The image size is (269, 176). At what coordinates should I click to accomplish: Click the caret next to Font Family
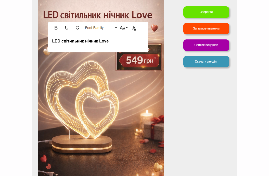(116, 28)
